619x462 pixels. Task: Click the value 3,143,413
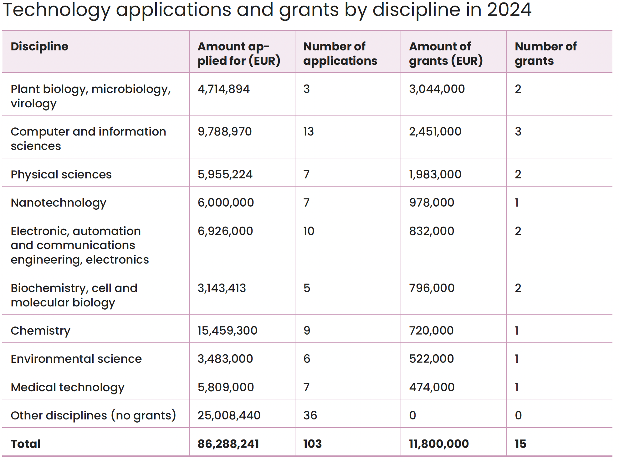(222, 288)
